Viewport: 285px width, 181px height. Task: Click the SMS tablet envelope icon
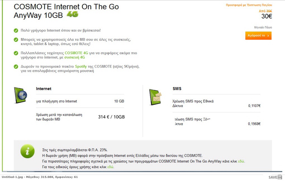pyautogui.click(x=155, y=97)
